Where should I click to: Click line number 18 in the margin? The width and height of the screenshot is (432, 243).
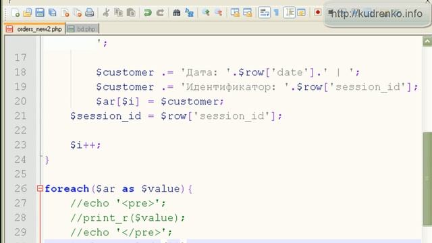coord(20,72)
